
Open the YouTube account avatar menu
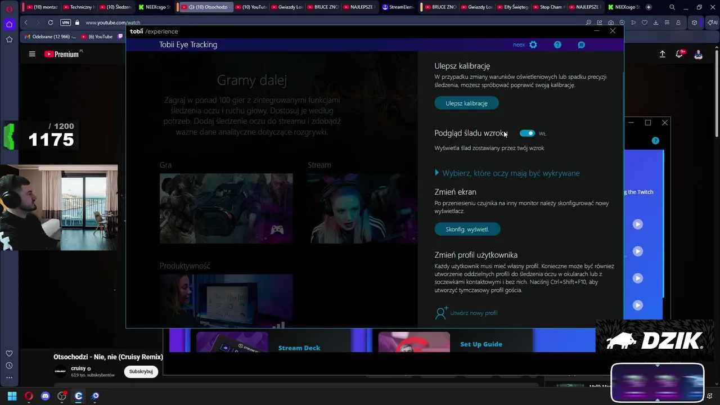click(x=698, y=54)
